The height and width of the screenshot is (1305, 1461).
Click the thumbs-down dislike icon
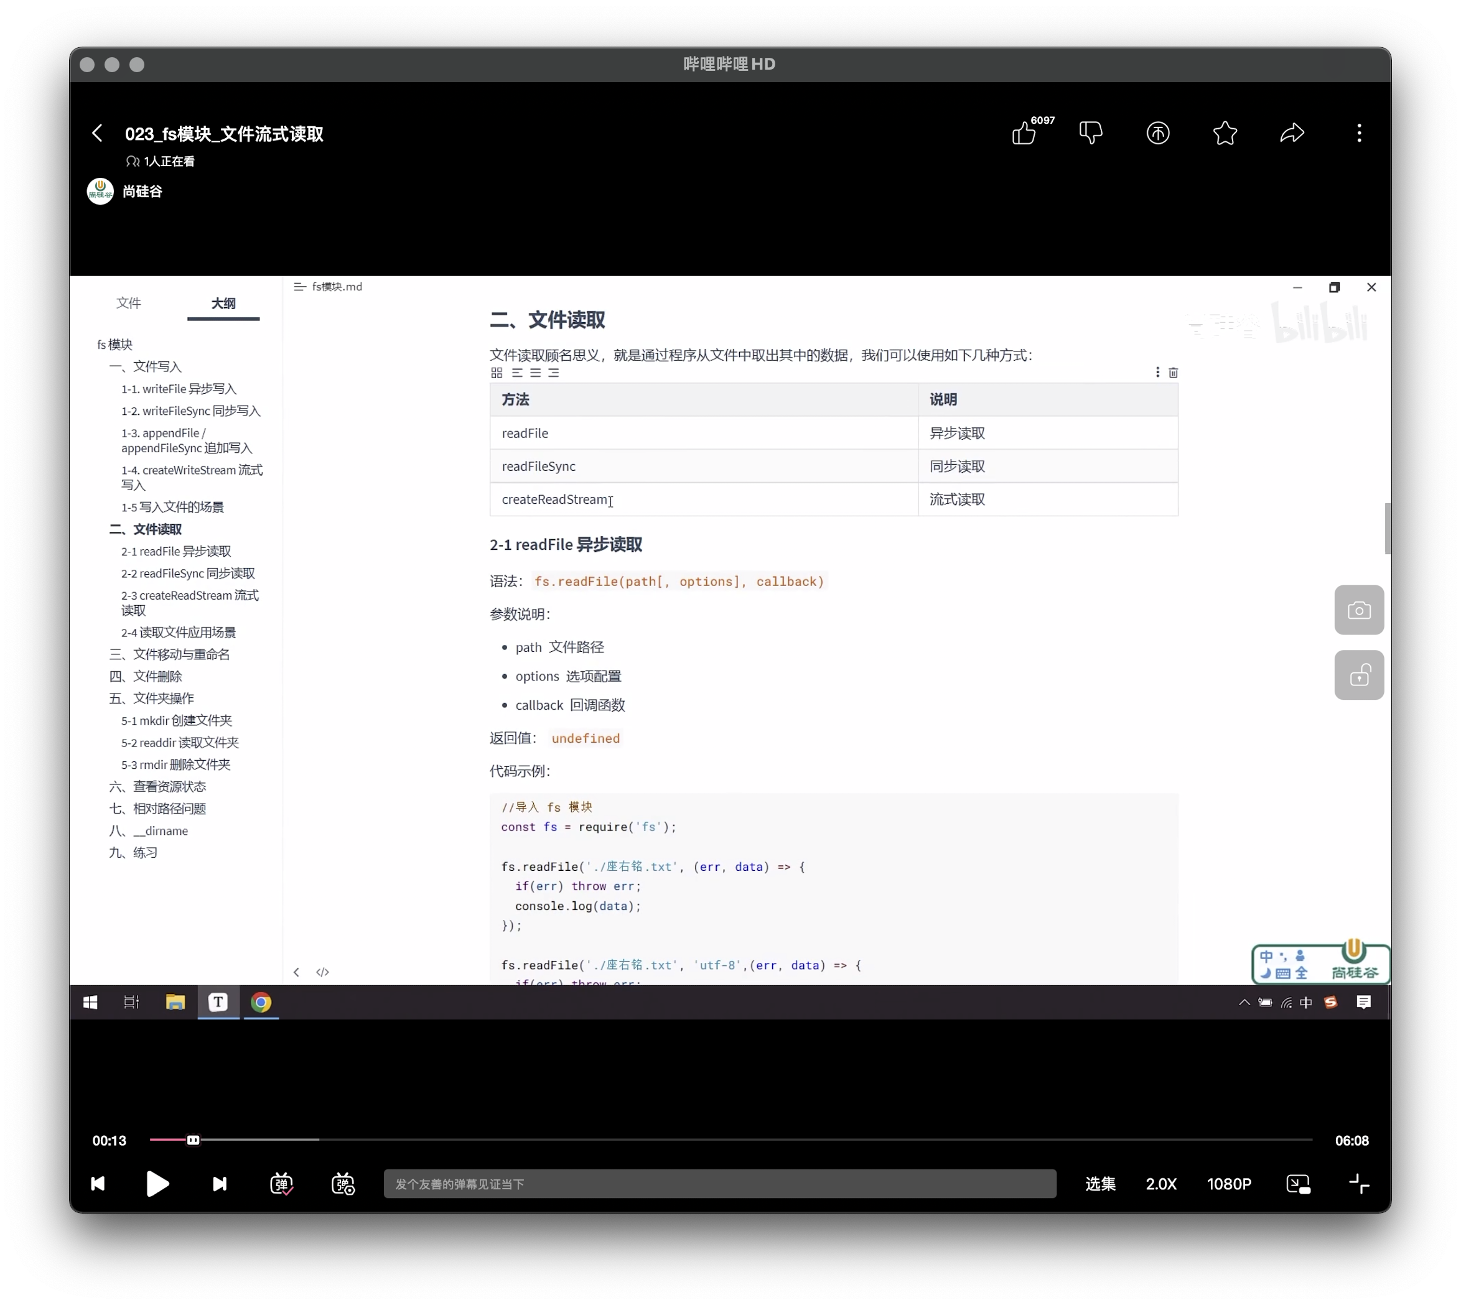coord(1090,133)
